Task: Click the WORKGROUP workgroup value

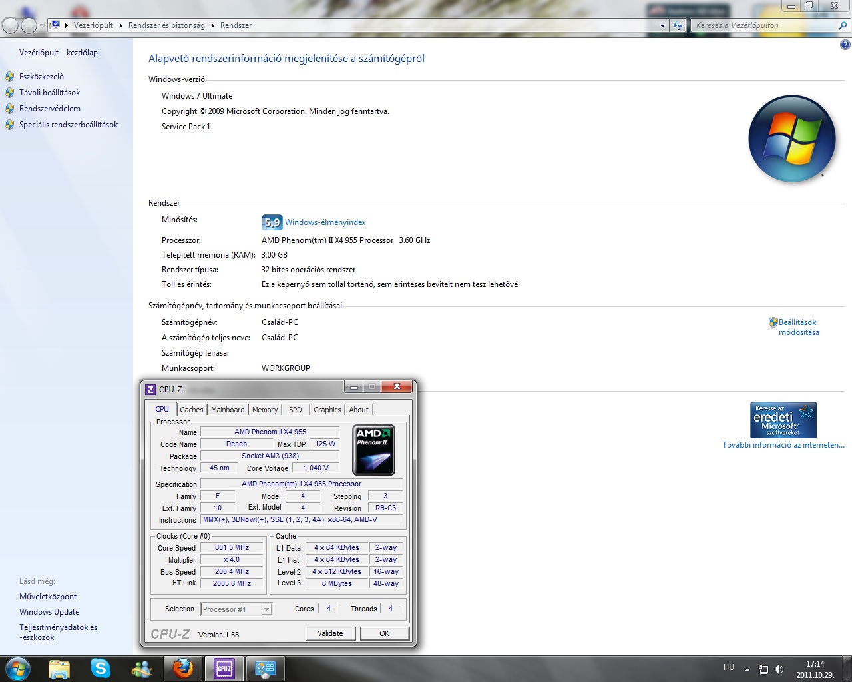Action: point(286,368)
